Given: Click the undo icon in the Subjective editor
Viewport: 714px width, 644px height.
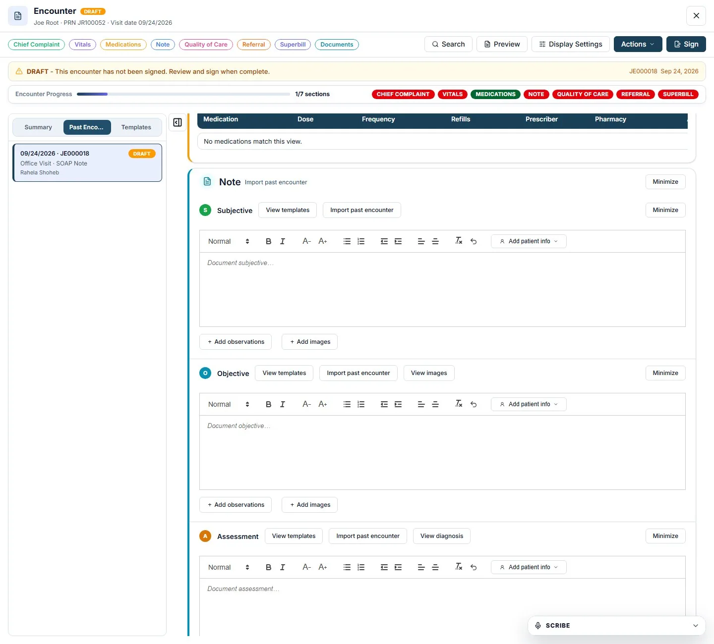Looking at the screenshot, I should click(474, 241).
